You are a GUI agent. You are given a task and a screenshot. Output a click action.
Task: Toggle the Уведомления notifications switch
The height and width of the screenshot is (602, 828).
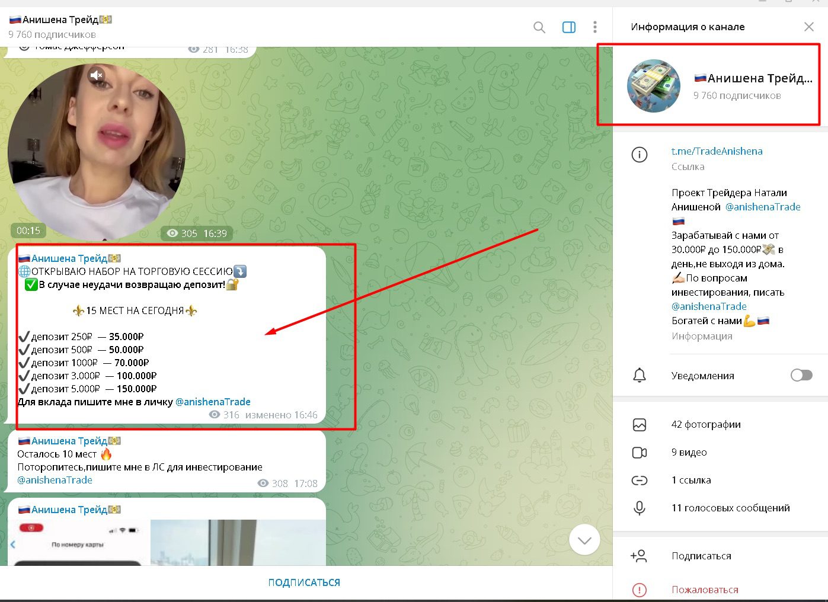point(801,375)
